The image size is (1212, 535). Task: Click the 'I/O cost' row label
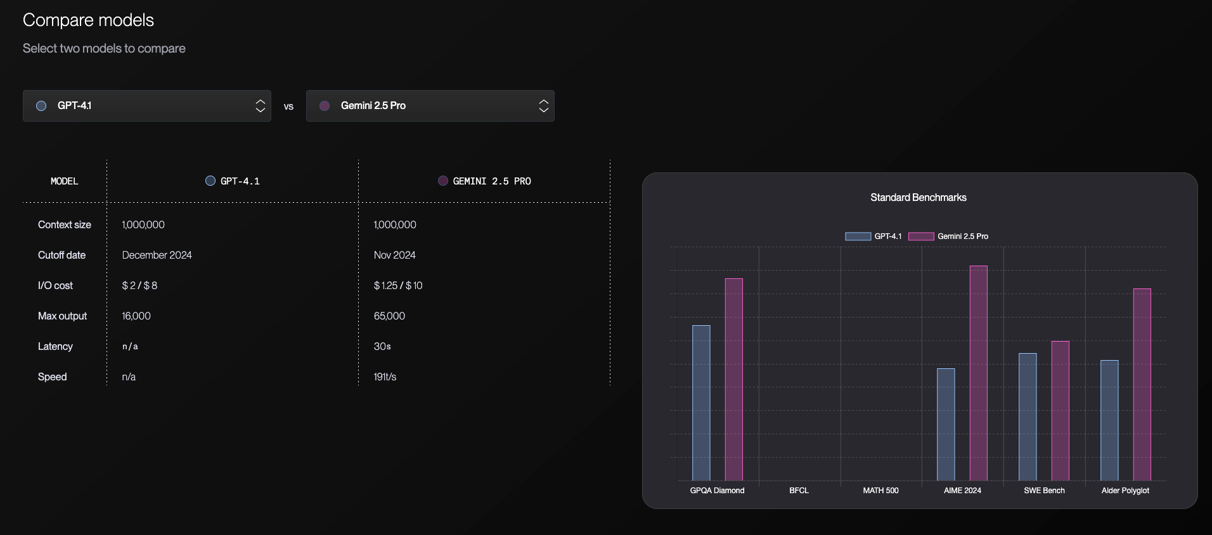tap(55, 285)
